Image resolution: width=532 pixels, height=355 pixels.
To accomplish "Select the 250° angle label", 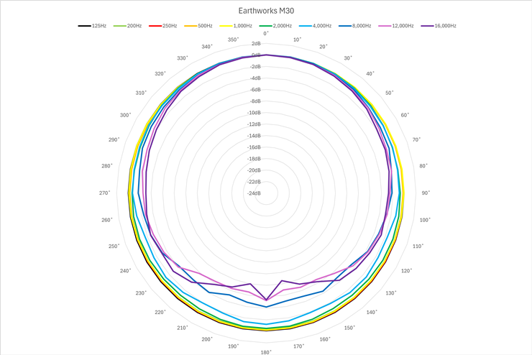I will (114, 246).
